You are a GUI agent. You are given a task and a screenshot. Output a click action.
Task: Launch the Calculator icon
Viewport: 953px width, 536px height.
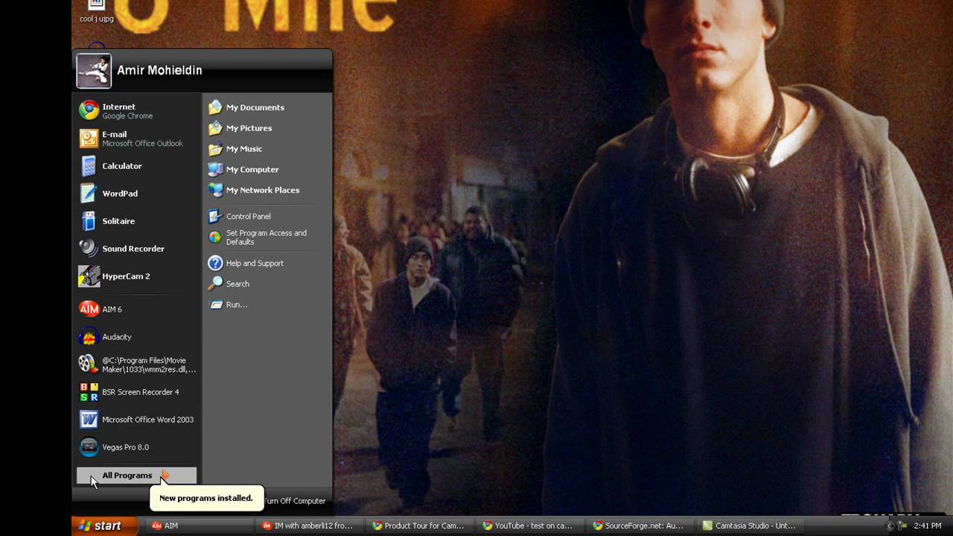(x=89, y=166)
